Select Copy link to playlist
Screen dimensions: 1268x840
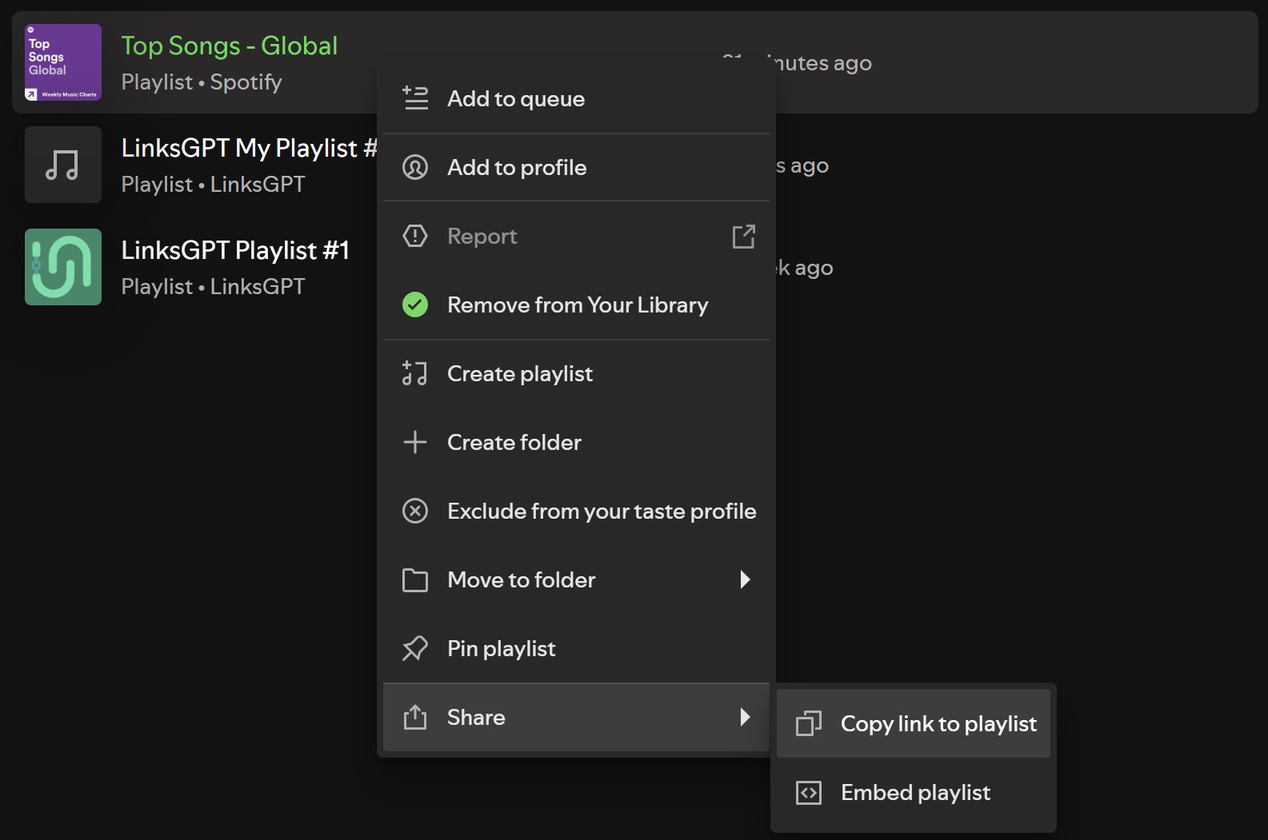(x=914, y=723)
